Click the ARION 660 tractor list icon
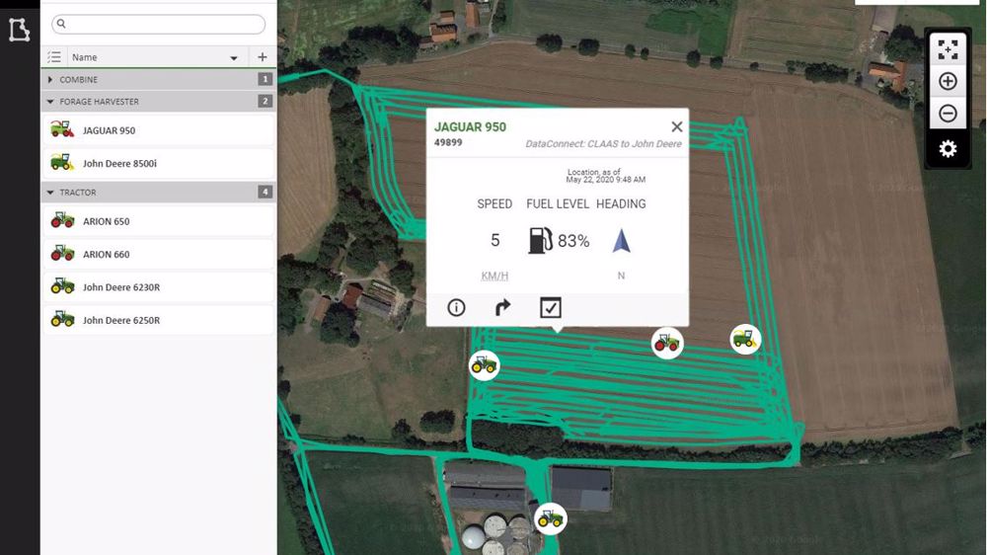The width and height of the screenshot is (987, 555). pyautogui.click(x=61, y=253)
